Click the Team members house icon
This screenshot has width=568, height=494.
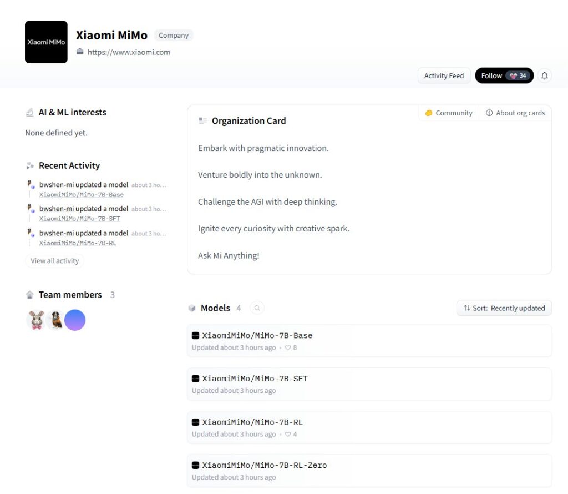point(30,295)
